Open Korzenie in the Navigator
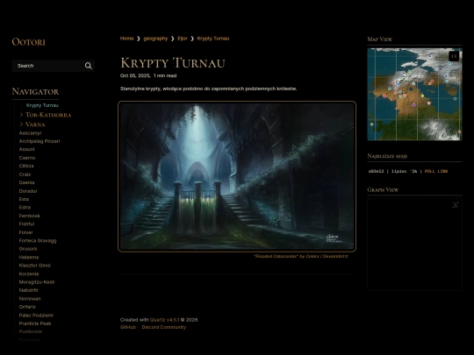474x355 pixels. [29, 273]
